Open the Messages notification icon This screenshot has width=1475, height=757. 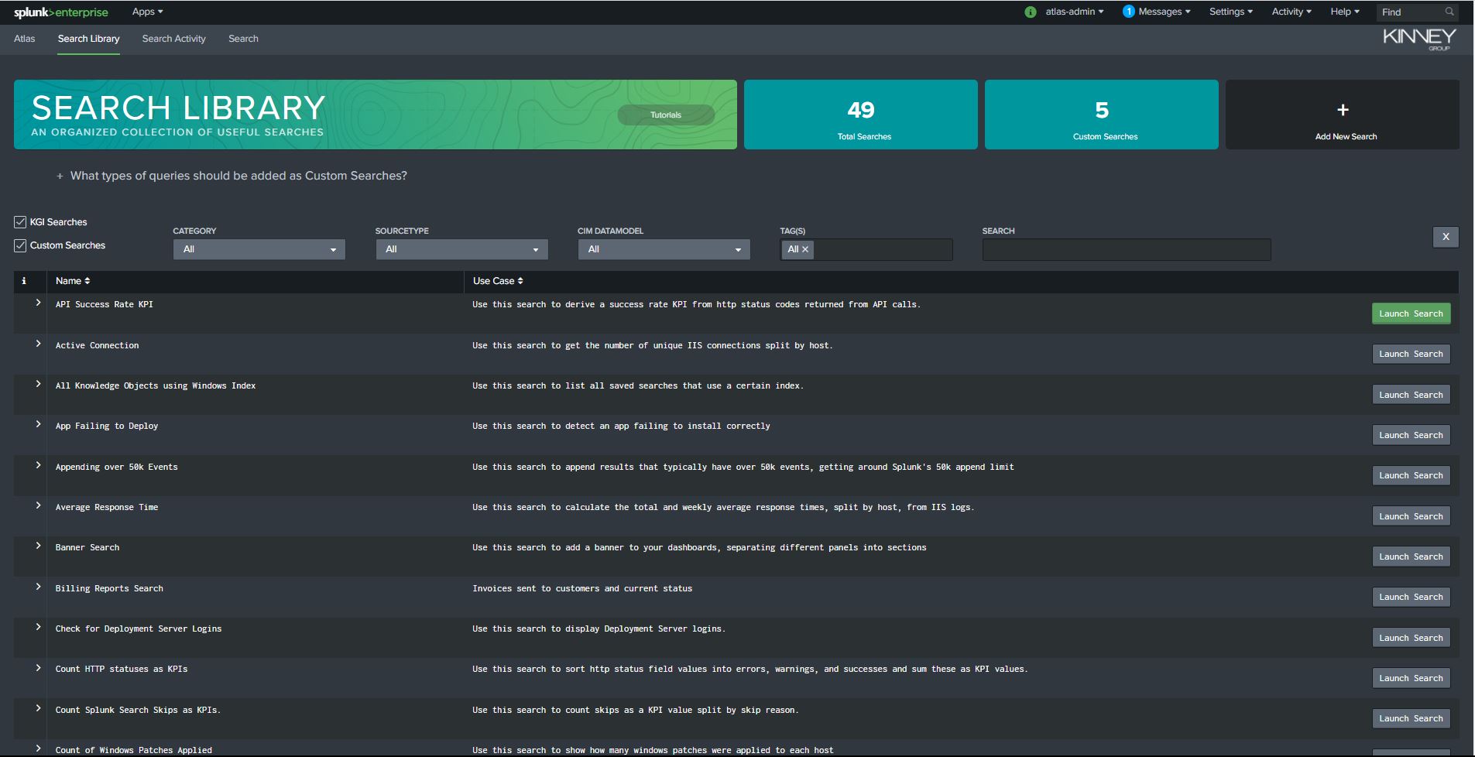coord(1130,12)
